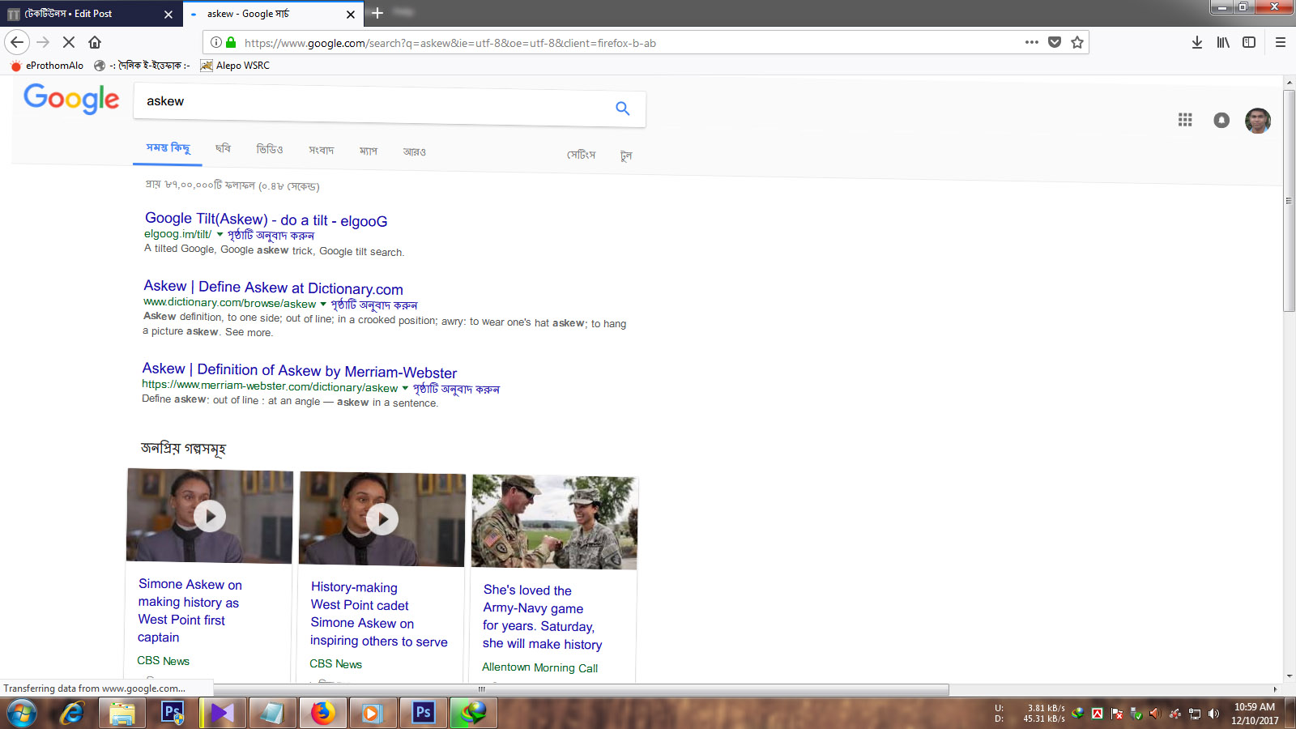Viewport: 1296px width, 729px height.
Task: Open the টুল (Tools) option
Action: [626, 156]
